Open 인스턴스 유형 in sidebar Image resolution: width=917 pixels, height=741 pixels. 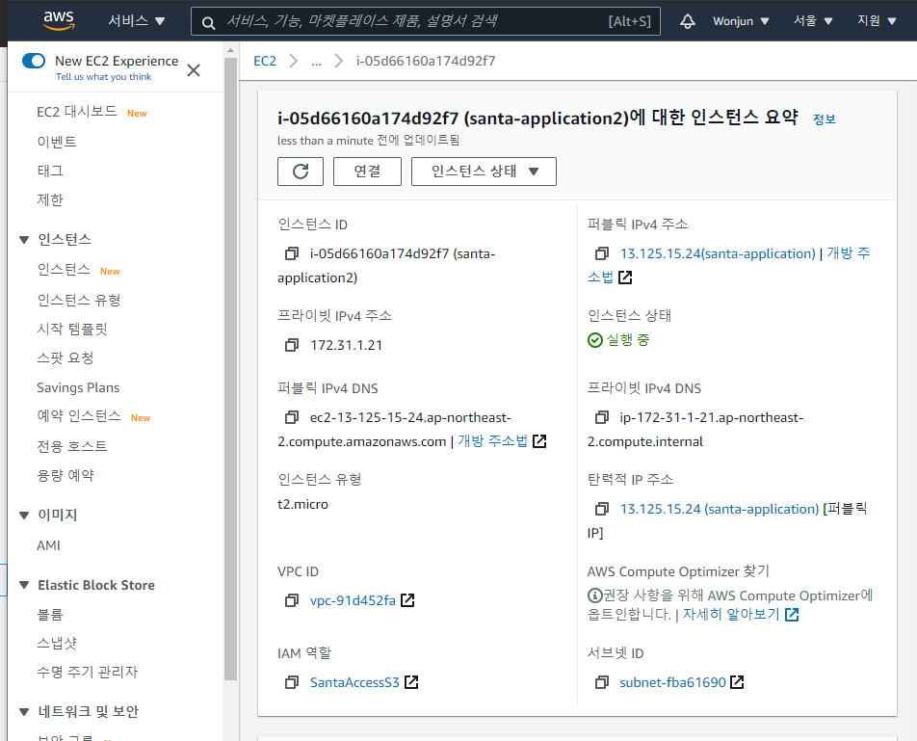[x=78, y=300]
